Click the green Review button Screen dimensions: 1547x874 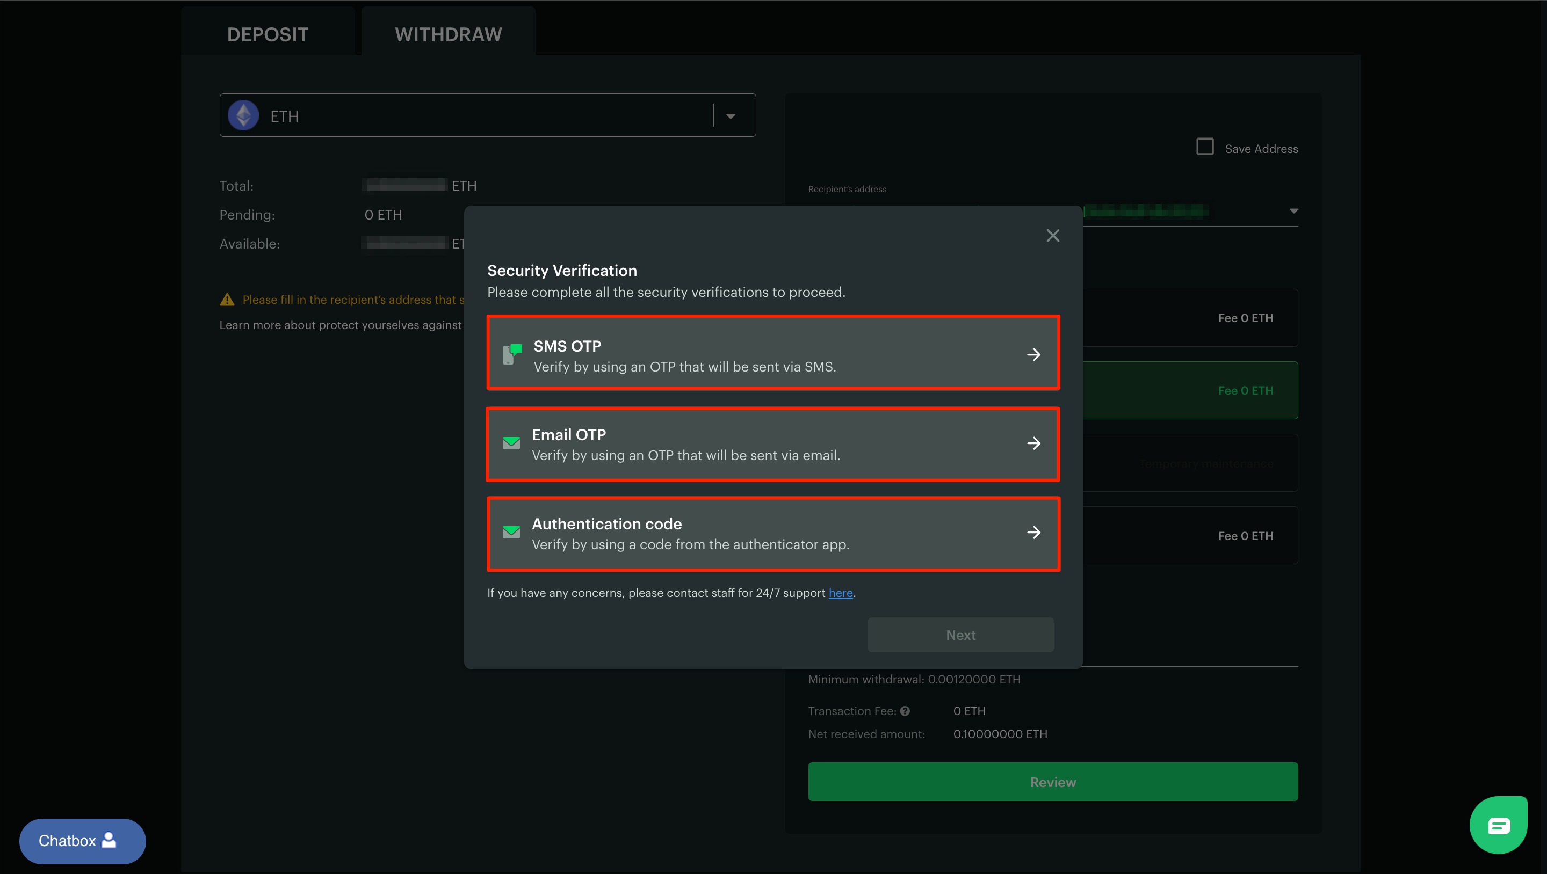(1053, 782)
